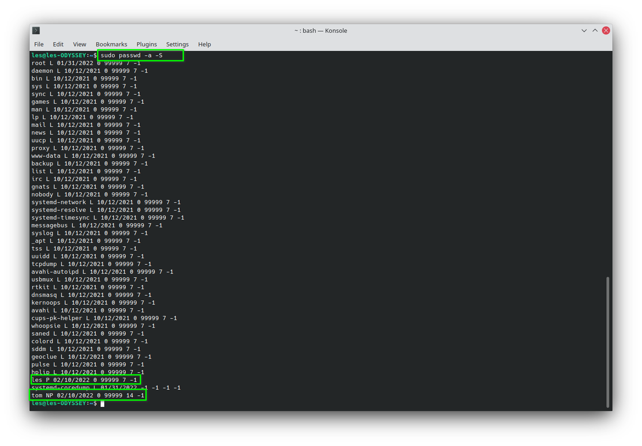This screenshot has width=642, height=446.
Task: Click the highlighted sudo passwd -a -S command
Action: [140, 55]
